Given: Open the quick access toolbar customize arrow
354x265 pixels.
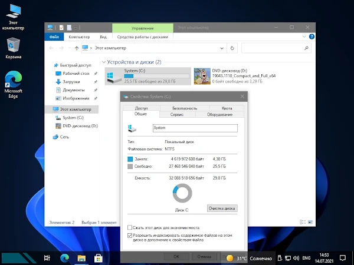Looking at the screenshot, I should (x=76, y=28).
